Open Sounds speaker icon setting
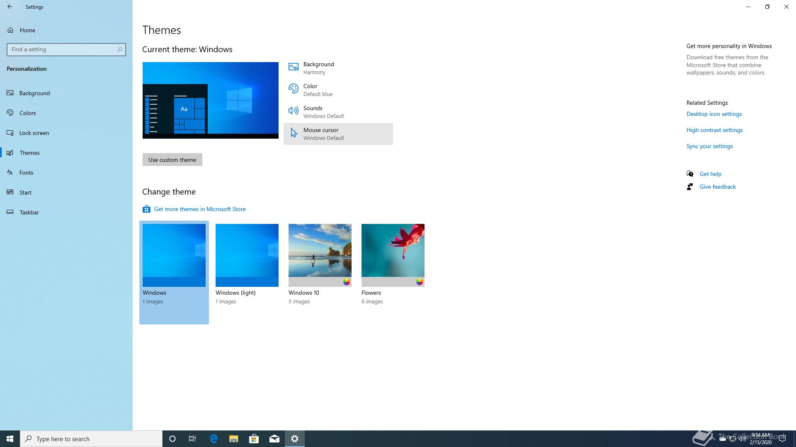Image resolution: width=796 pixels, height=447 pixels. (x=294, y=111)
